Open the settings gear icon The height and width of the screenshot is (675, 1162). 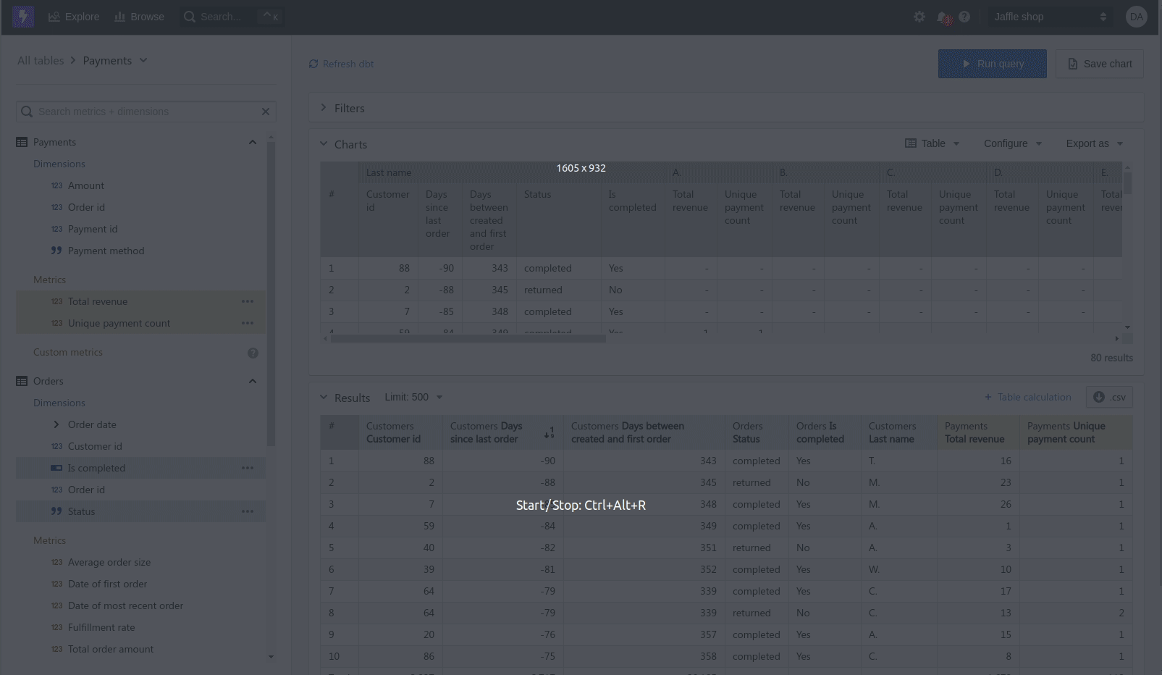tap(919, 17)
